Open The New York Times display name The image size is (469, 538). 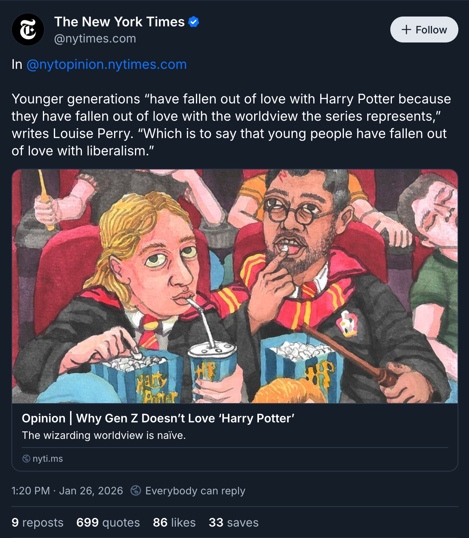[x=119, y=22]
